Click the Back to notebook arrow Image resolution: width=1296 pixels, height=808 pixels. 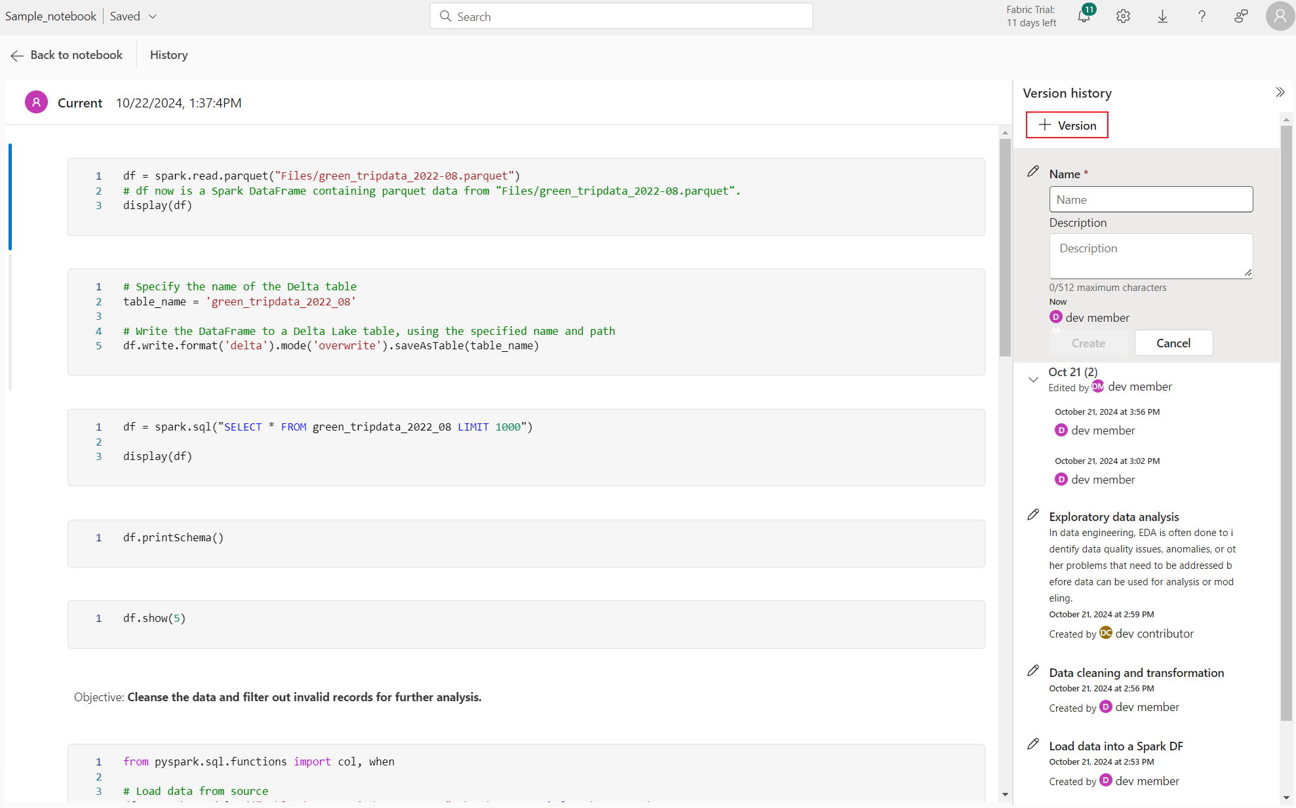pos(16,54)
